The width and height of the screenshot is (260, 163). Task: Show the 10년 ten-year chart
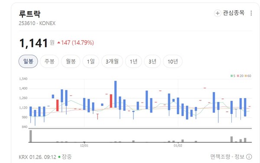tap(172, 61)
